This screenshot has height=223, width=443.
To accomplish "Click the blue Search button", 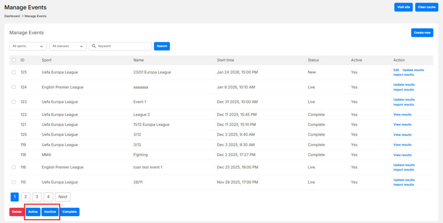I will (162, 46).
